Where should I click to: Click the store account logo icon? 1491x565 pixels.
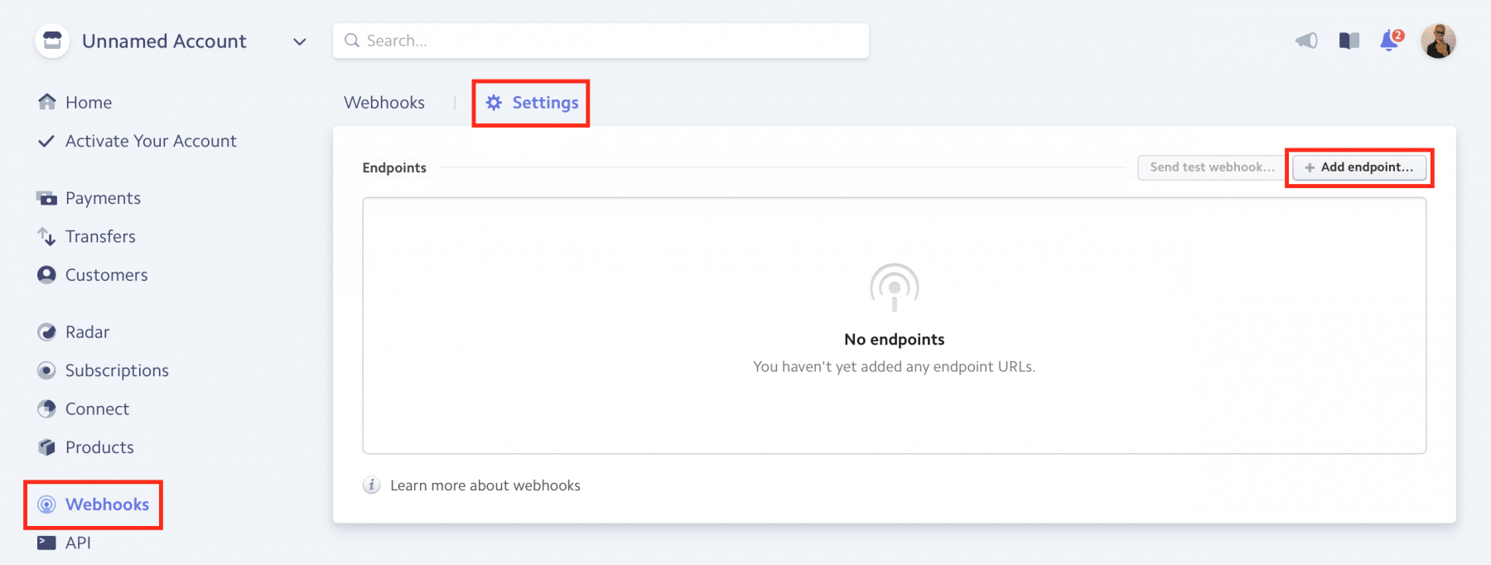52,41
